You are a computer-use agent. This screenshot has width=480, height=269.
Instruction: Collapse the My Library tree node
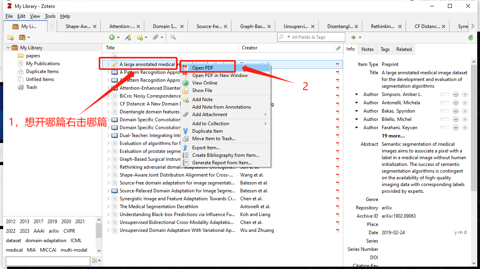pos(8,48)
